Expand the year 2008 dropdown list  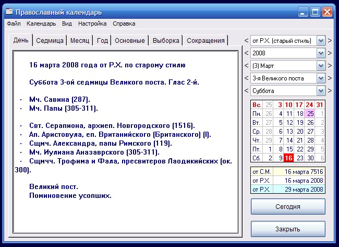(x=321, y=53)
